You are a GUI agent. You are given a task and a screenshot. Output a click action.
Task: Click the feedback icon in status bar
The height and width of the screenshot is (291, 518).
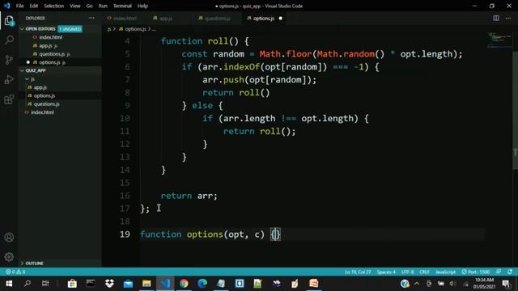point(499,272)
